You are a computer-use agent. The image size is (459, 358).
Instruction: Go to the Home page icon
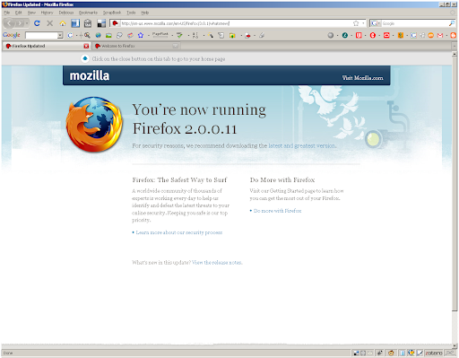63,23
